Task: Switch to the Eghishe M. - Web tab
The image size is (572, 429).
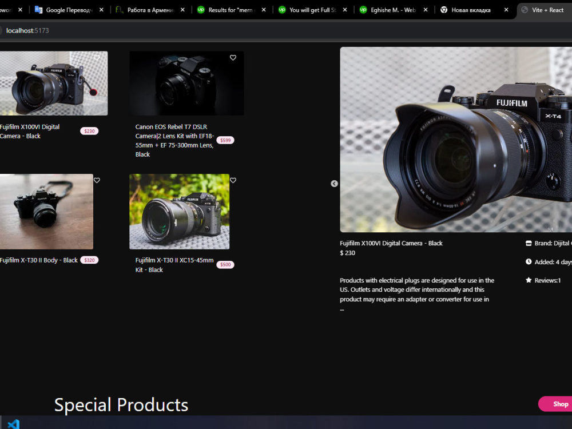Action: pyautogui.click(x=394, y=10)
